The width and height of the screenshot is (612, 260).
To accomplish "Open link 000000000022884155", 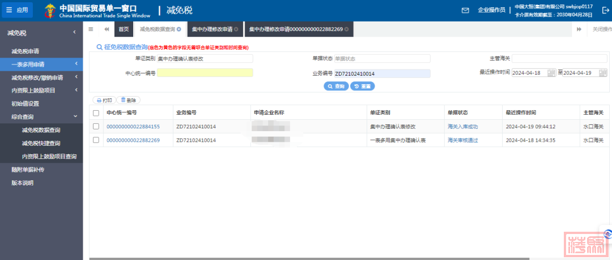I will (133, 127).
